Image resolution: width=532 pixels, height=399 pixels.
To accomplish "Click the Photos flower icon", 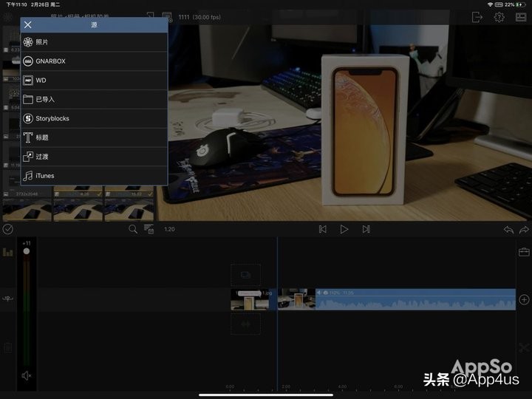I will click(x=28, y=42).
